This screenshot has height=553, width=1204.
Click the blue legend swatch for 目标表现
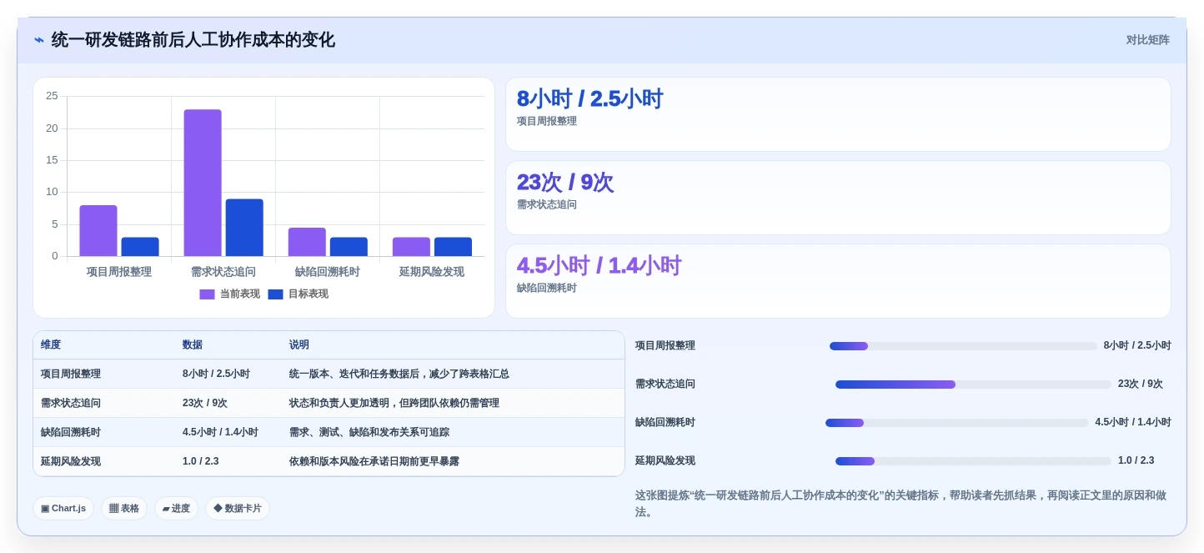coord(275,294)
